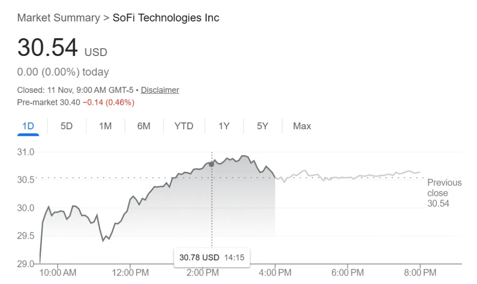Click the chart peak near 4:00 PM
This screenshot has height=284, width=477.
tap(245, 156)
